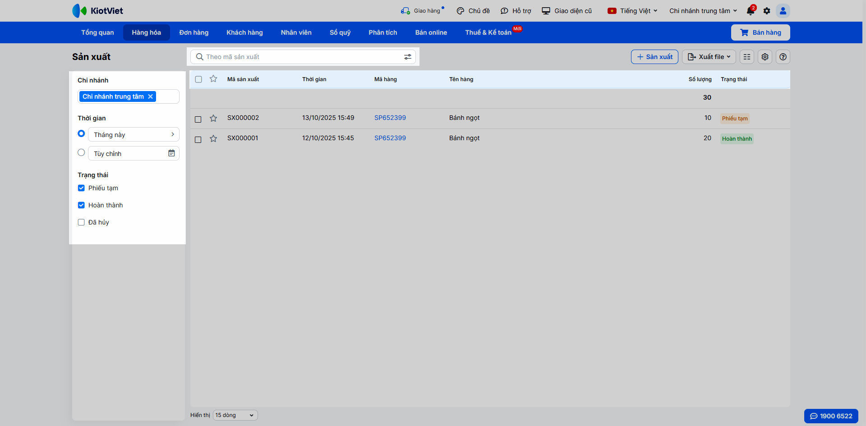Uncheck the Phiếu tạm status filter
866x426 pixels.
[81, 188]
